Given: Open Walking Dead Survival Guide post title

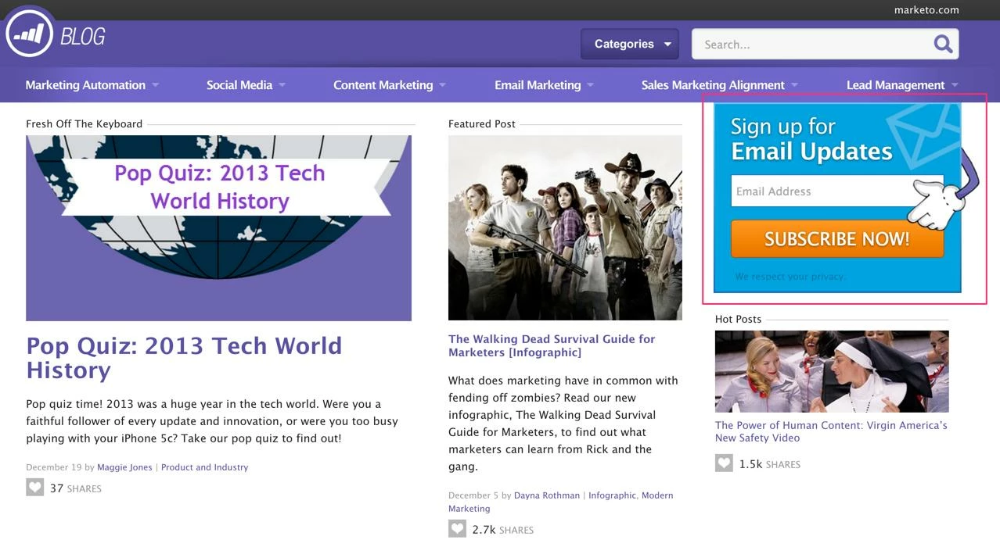Looking at the screenshot, I should pyautogui.click(x=552, y=345).
